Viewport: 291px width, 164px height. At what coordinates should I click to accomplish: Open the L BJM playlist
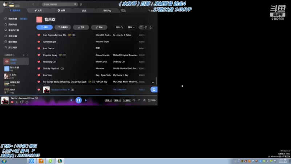click(x=16, y=76)
